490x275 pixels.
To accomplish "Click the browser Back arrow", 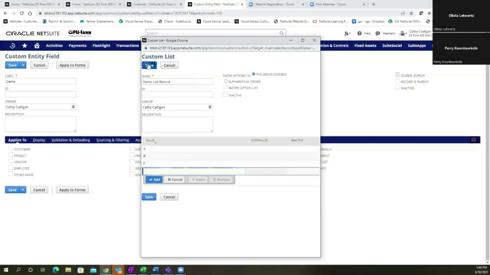I will [5, 13].
